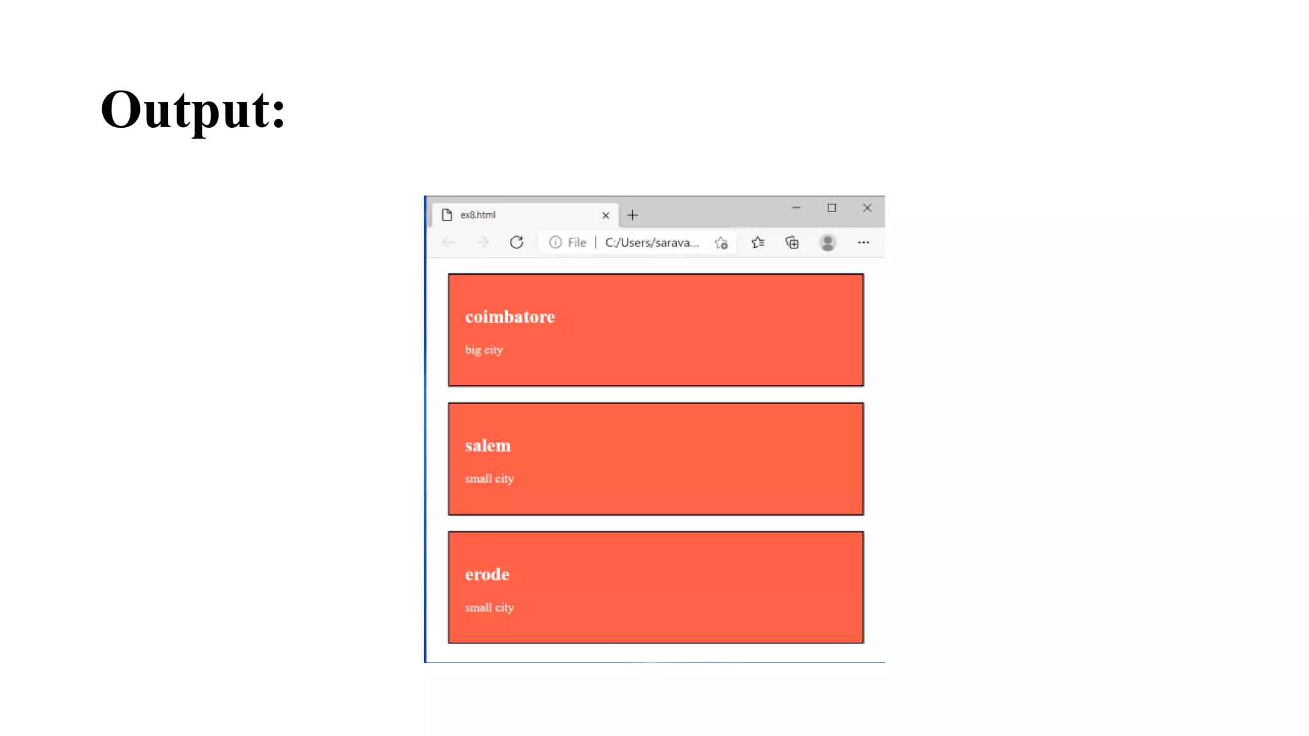The image size is (1309, 736).
Task: Open the Collections icon
Action: point(792,242)
